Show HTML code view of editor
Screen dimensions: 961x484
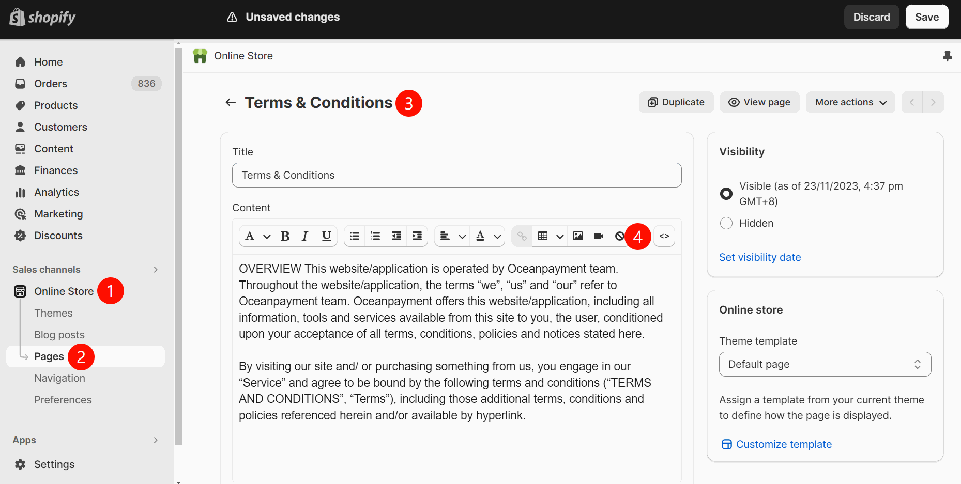coord(664,236)
